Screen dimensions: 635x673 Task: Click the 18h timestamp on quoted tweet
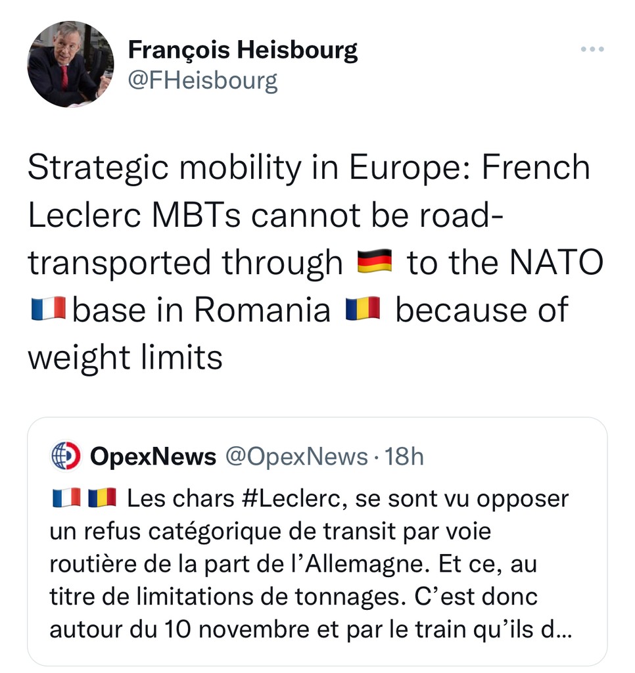(x=404, y=456)
